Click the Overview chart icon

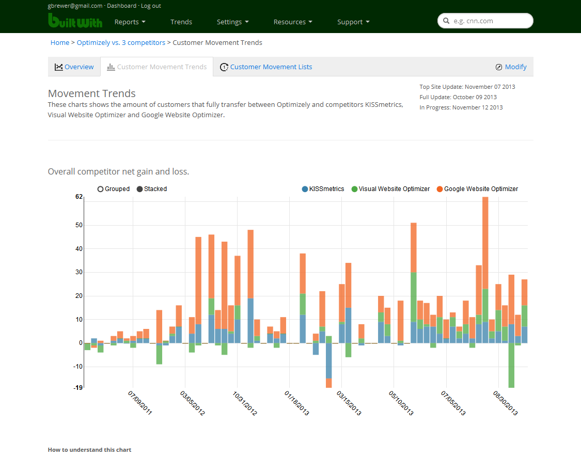(58, 67)
